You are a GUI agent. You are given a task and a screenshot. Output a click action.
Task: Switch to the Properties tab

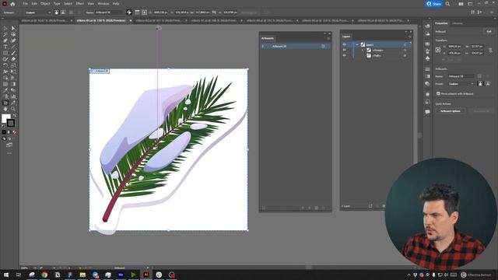point(441,23)
